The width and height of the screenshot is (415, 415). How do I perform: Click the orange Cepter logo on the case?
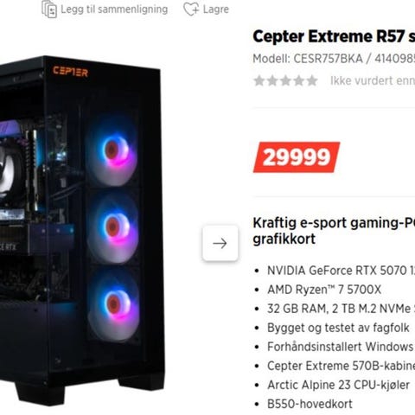[x=70, y=72]
